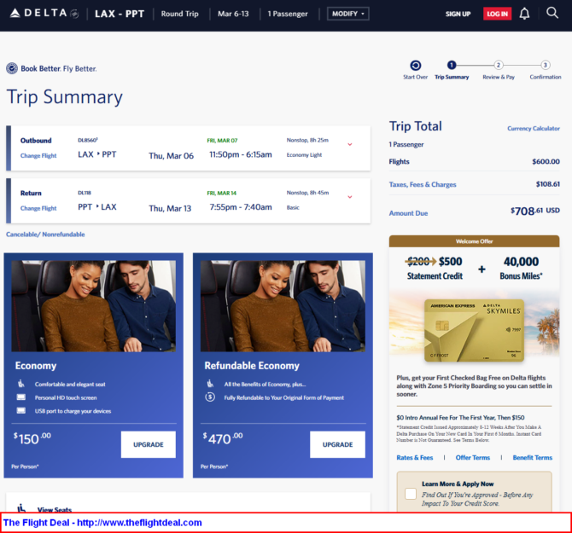Viewport: 572px width, 533px height.
Task: Click the 11:50pm - 6:15am time
Action: pyautogui.click(x=241, y=154)
